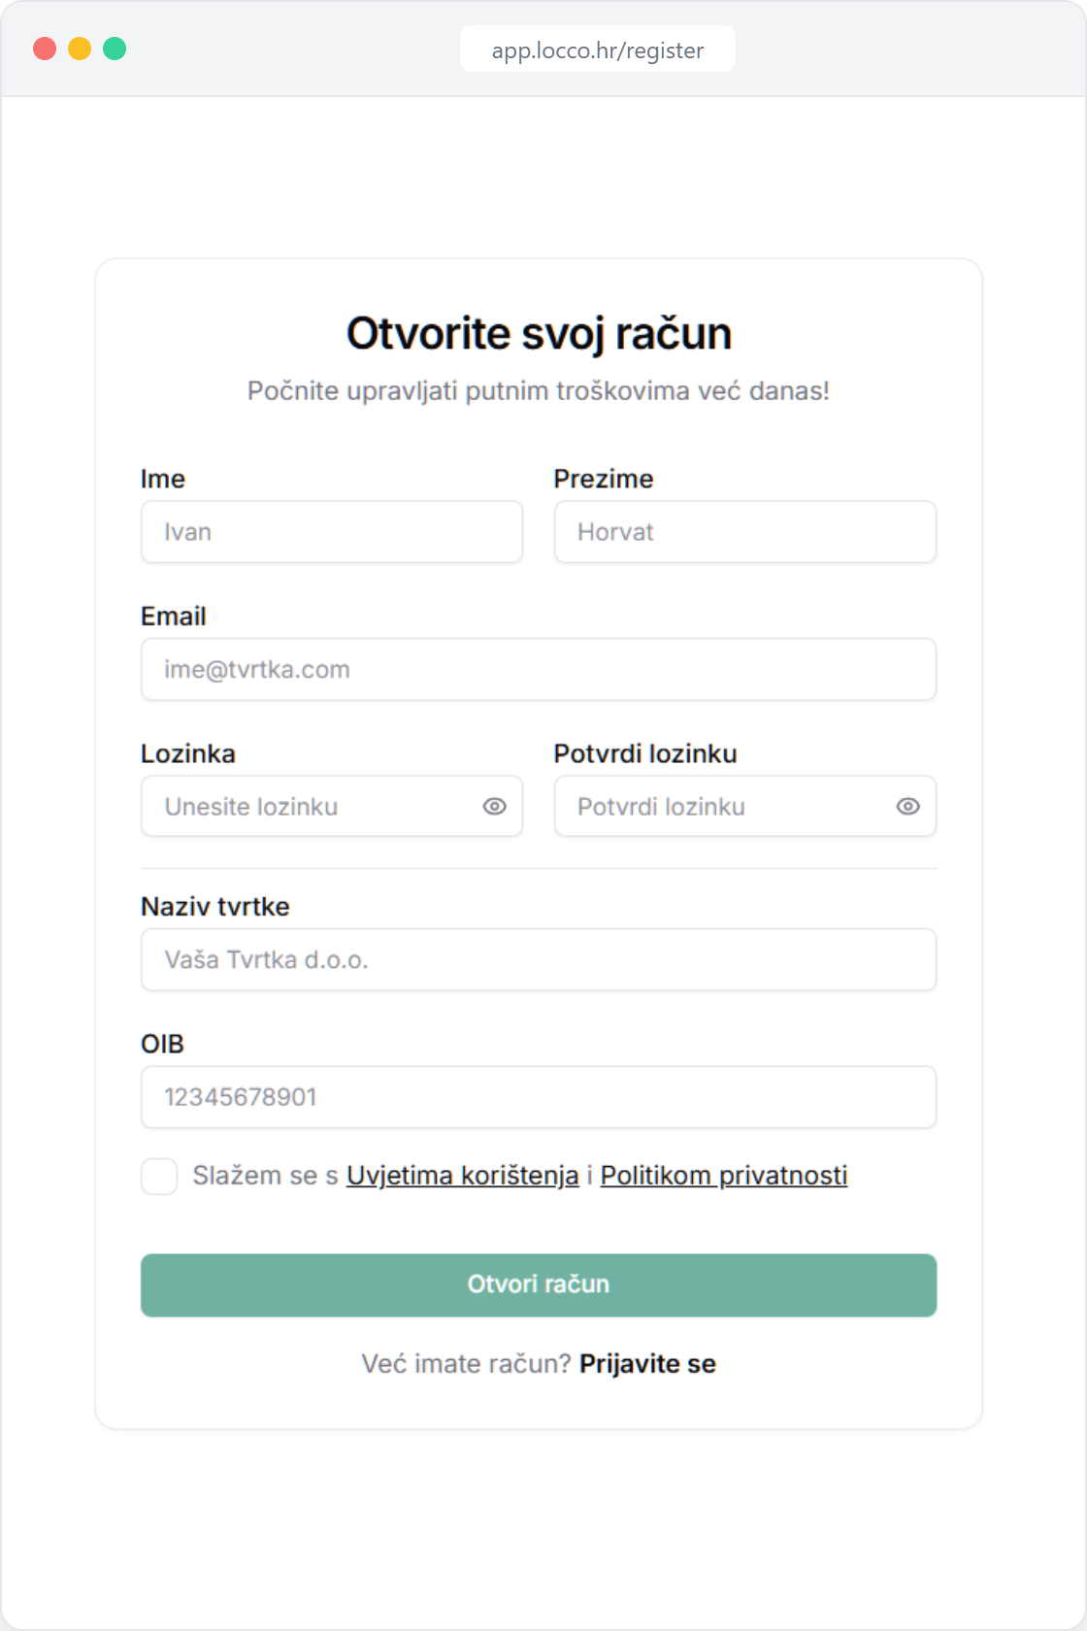Click the Naziv tvrtke field

tap(539, 959)
